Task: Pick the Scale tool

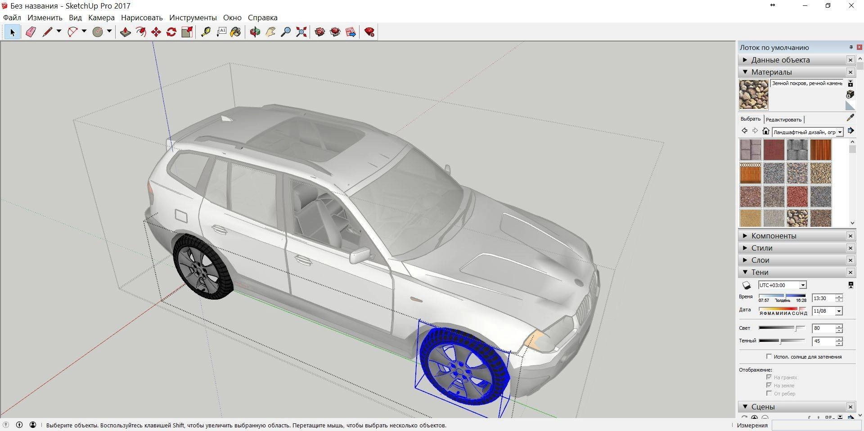Action: (187, 32)
